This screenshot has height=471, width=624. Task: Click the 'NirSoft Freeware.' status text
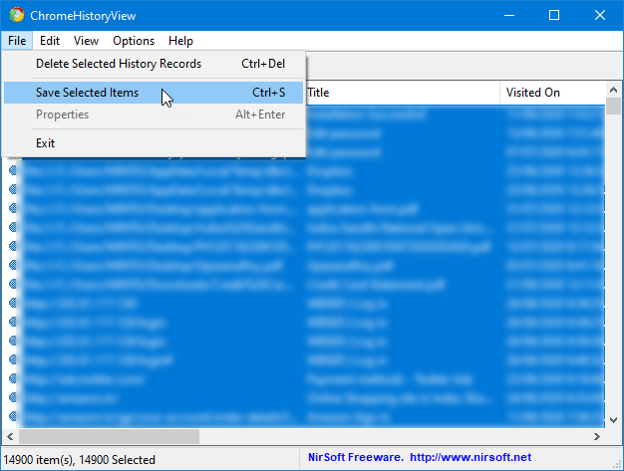(x=356, y=457)
